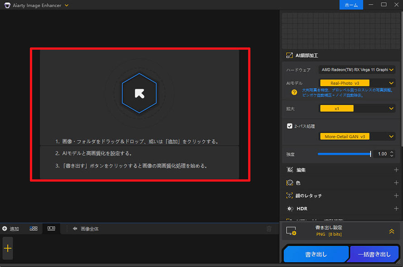Minimize the Aiarty window

pos(370,5)
